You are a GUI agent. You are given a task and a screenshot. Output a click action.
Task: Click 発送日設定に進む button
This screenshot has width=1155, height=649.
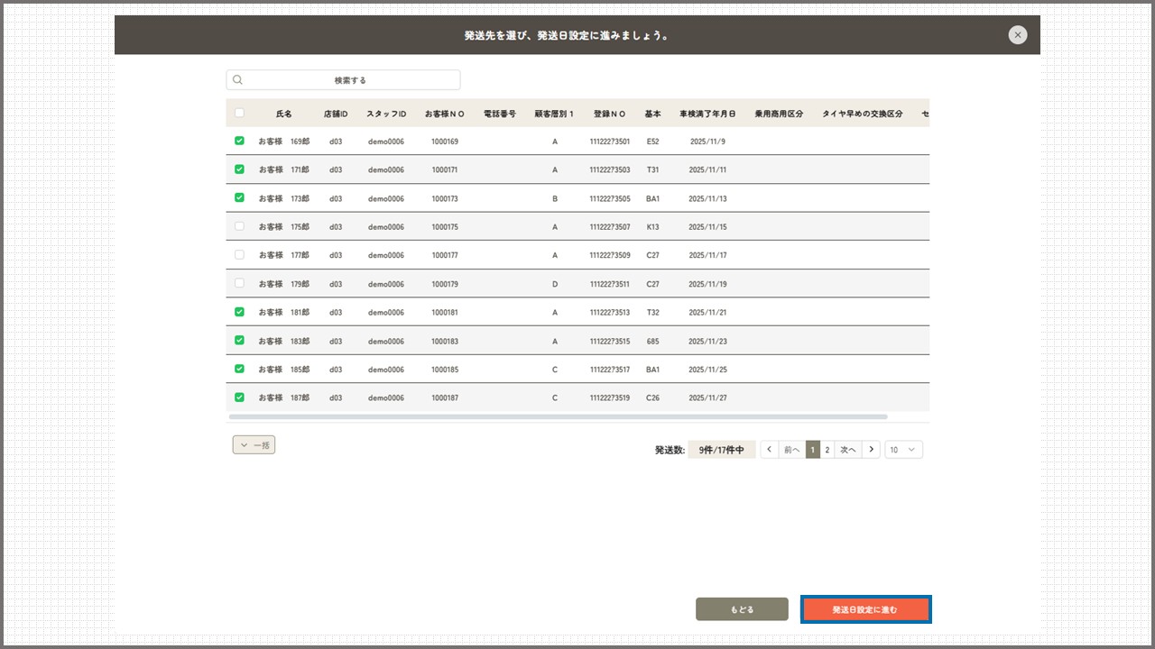pos(864,609)
